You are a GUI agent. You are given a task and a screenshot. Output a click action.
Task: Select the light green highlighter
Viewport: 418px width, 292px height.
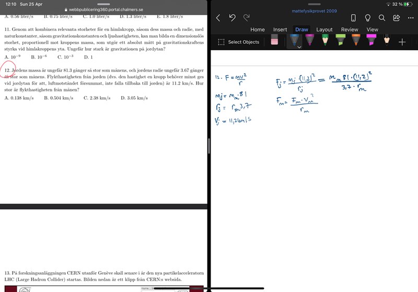click(341, 40)
